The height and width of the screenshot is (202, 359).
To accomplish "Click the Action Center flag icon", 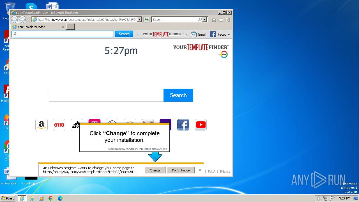I will 332,198.
